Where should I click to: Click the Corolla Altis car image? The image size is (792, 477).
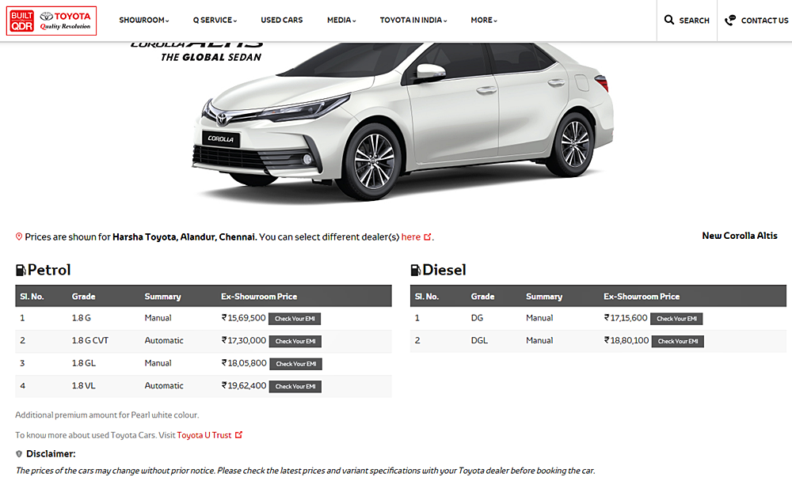coord(403,121)
